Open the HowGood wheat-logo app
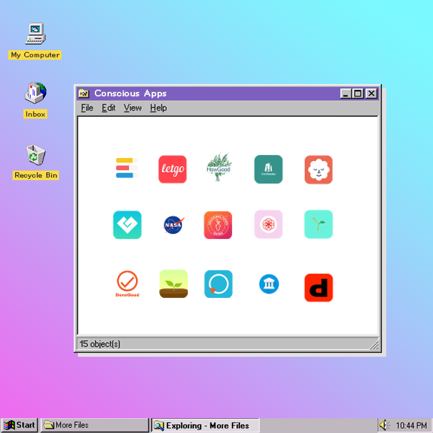 (x=218, y=167)
